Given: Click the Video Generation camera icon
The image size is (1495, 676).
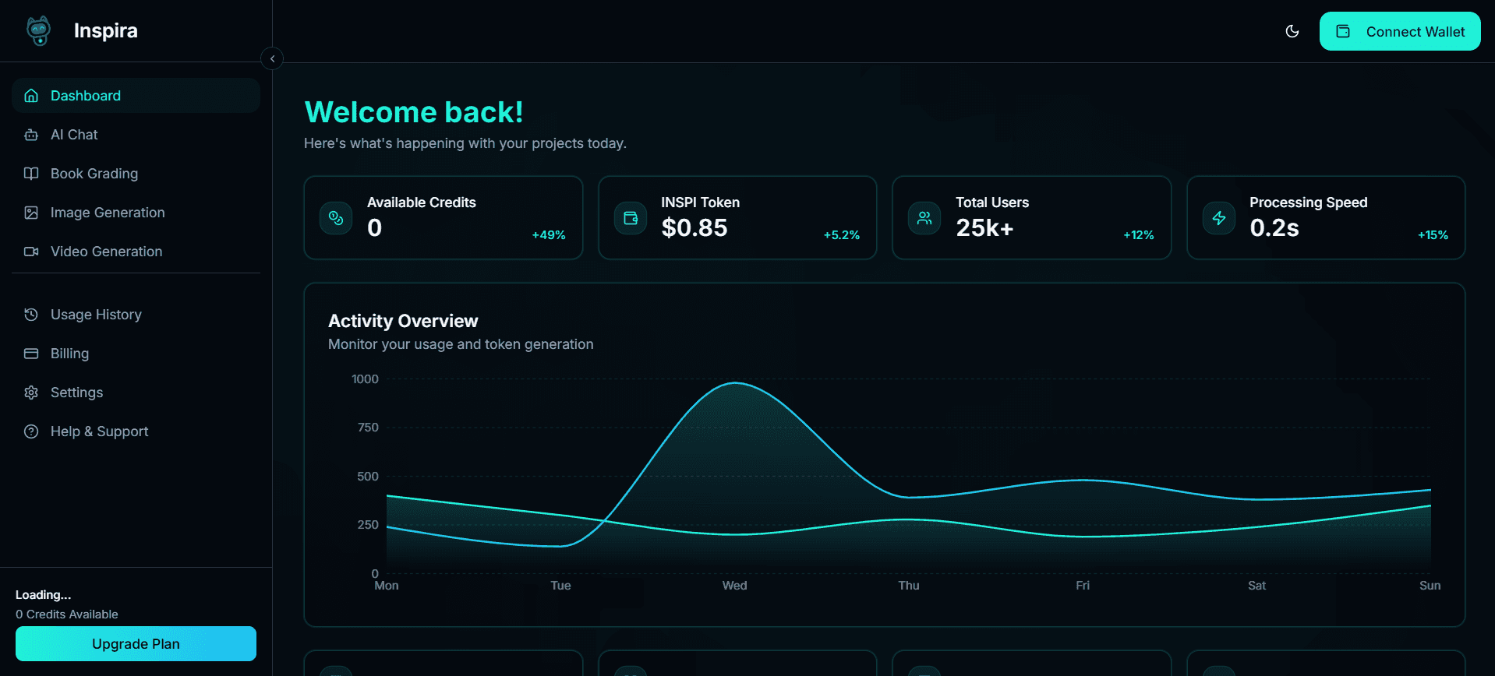Looking at the screenshot, I should [x=31, y=252].
